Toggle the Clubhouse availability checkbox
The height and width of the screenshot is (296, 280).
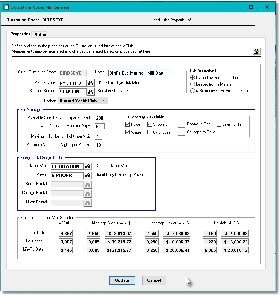[150, 132]
